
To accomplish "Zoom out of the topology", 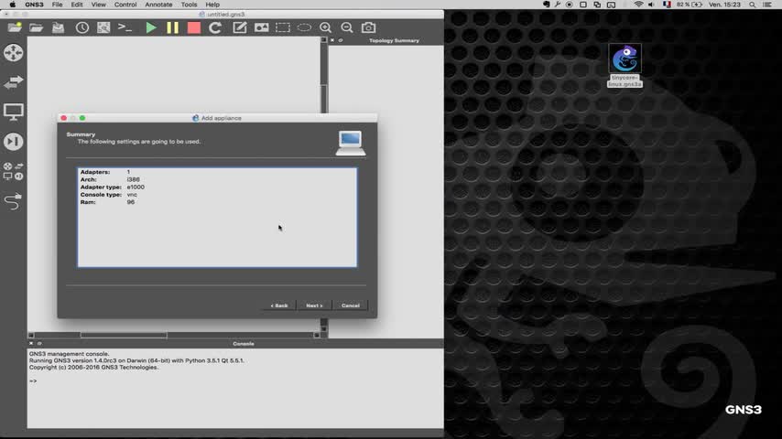I will [x=347, y=27].
